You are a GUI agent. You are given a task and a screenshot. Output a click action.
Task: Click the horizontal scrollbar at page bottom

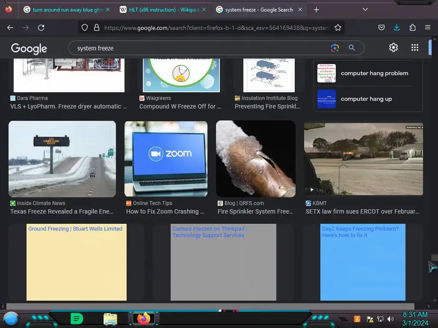tap(210, 306)
